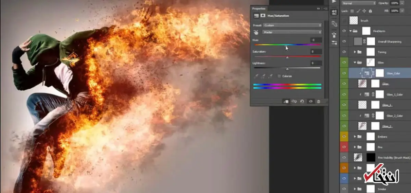Show the hidden brush layer

[345, 21]
